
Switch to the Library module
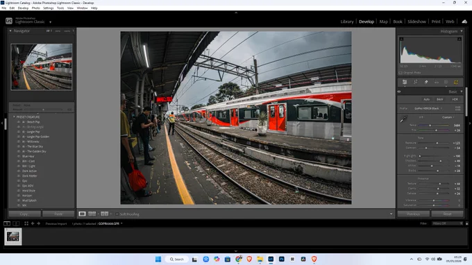[347, 22]
